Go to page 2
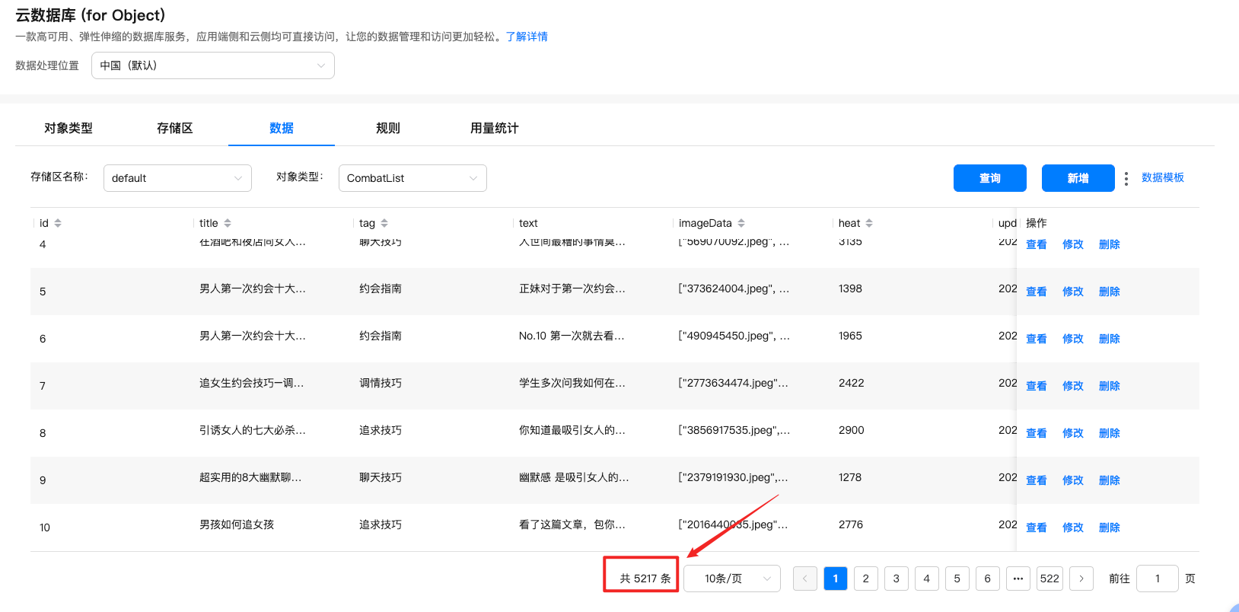This screenshot has height=612, width=1239. 866,579
